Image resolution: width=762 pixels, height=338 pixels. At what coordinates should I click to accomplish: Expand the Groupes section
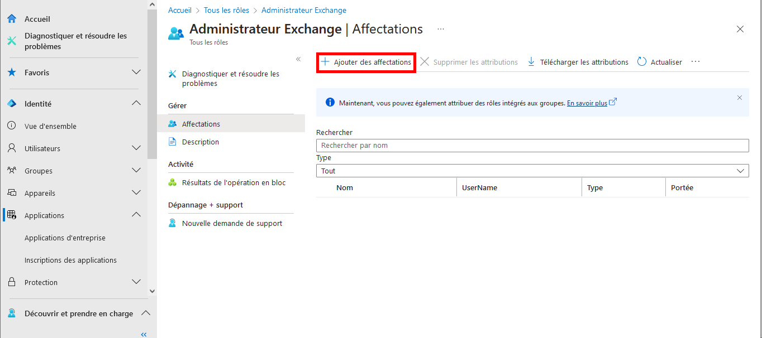pos(136,170)
